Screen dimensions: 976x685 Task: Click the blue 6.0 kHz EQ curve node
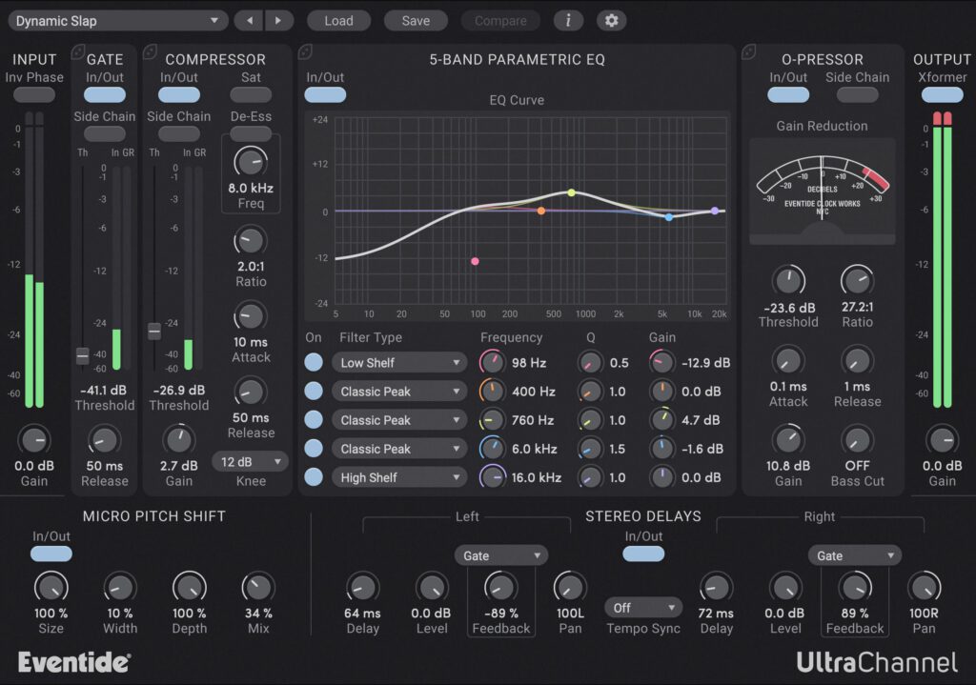pos(668,217)
